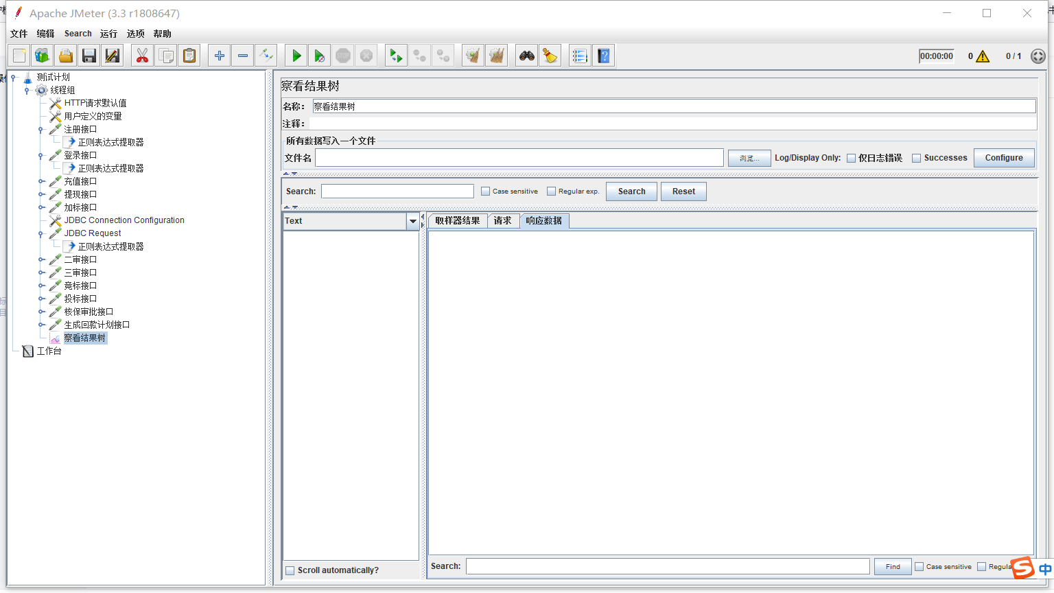Open the 运行 menu
This screenshot has width=1054, height=593.
108,34
